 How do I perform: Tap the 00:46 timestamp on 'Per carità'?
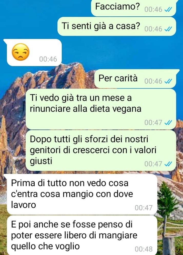153,81
